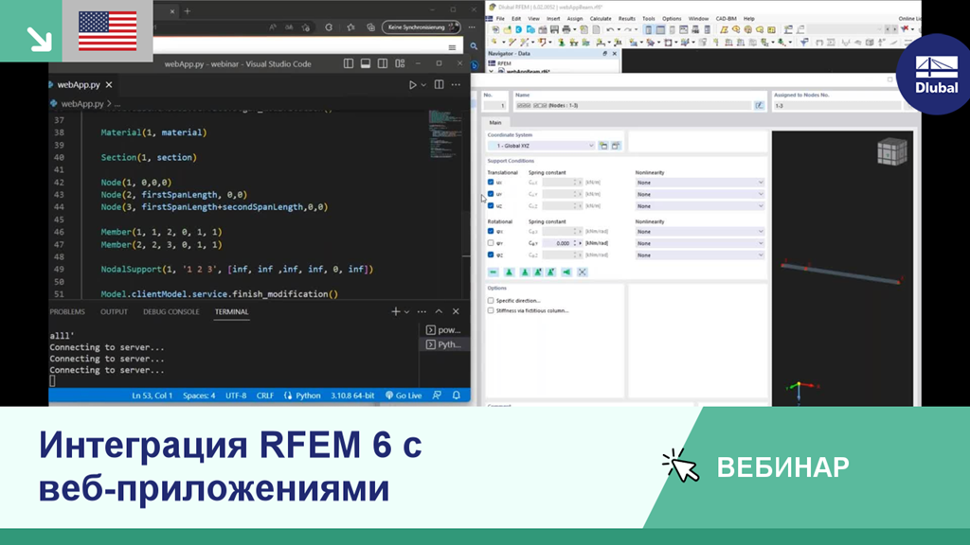Maximize terminal panel with chevron up

pos(439,311)
